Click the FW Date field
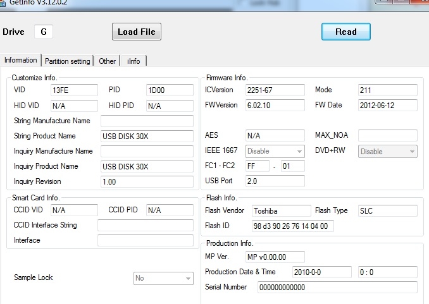 pyautogui.click(x=388, y=106)
